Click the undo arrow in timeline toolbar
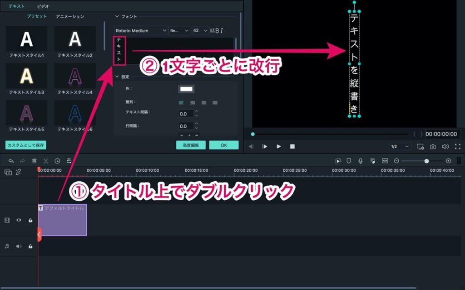The height and width of the screenshot is (290, 465). point(11,161)
